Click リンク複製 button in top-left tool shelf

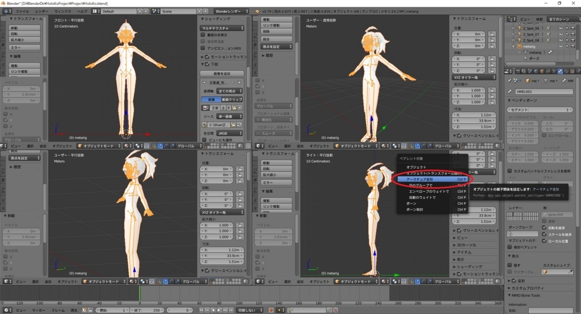pos(24,71)
